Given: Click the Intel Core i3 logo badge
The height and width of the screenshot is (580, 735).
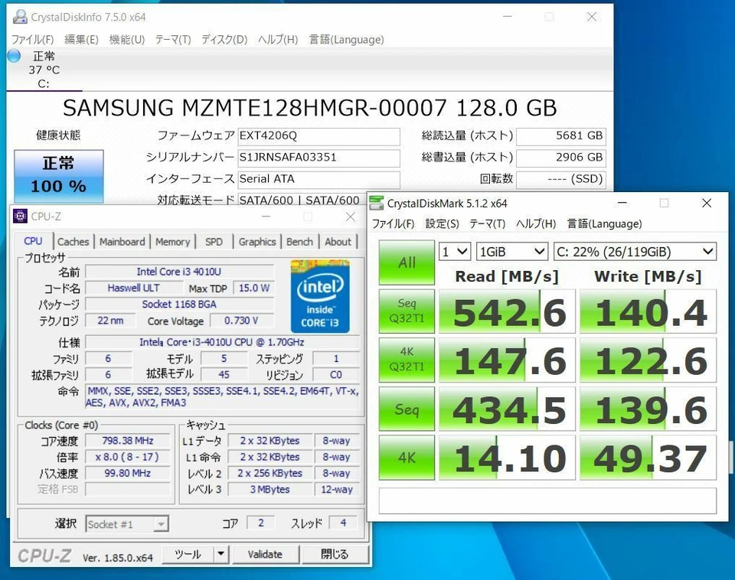Looking at the screenshot, I should point(320,296).
